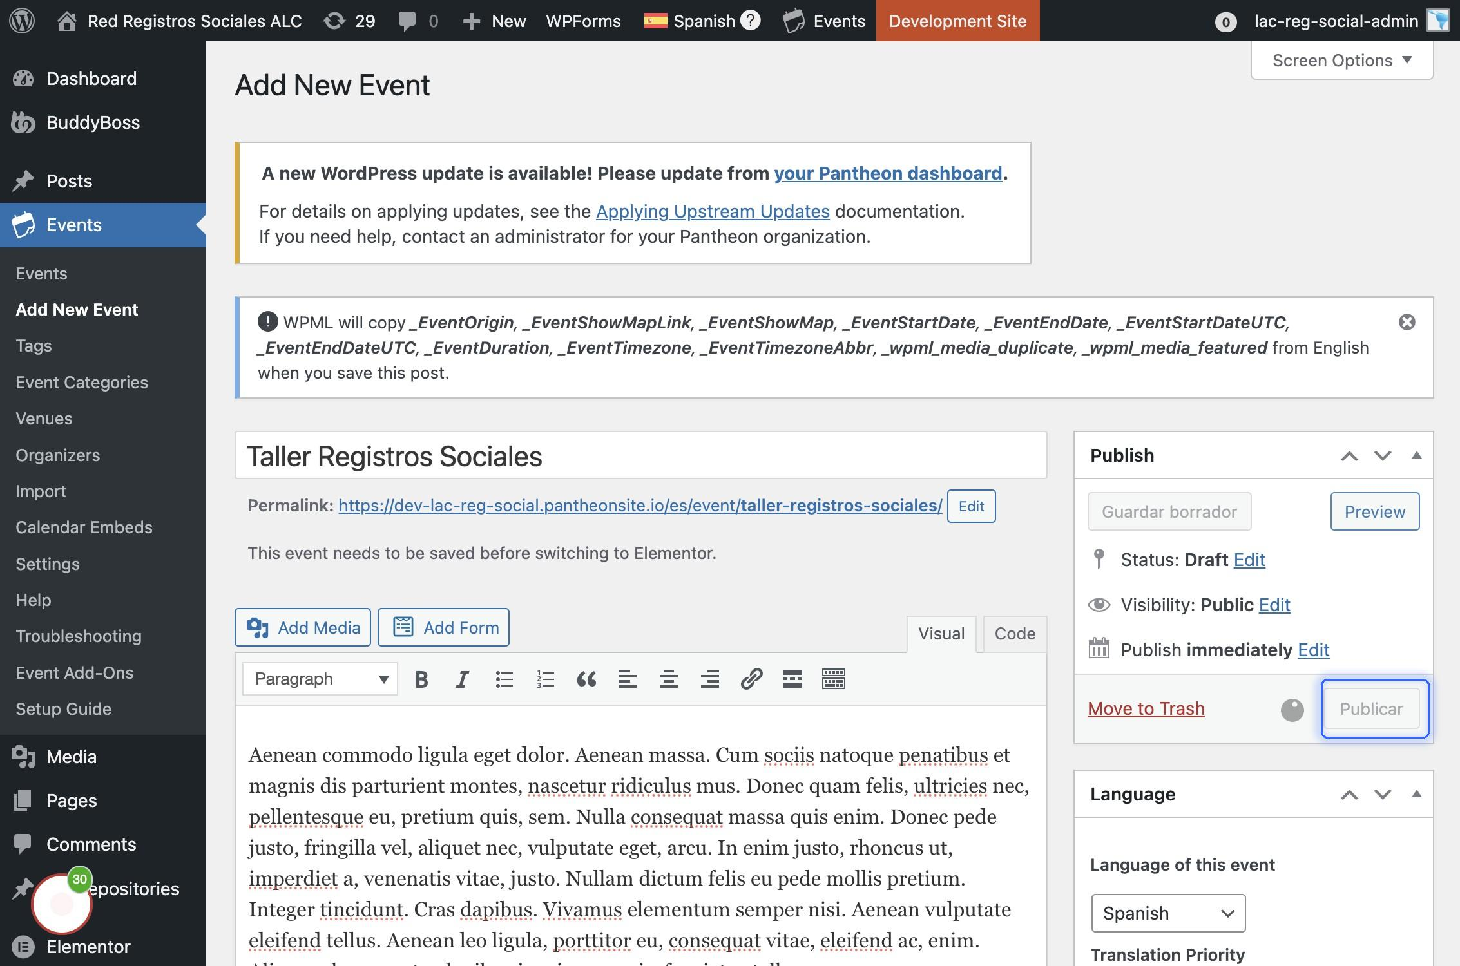Toggle the Language panel collapse triangle
Screen dimensions: 1460x966
(x=1416, y=794)
